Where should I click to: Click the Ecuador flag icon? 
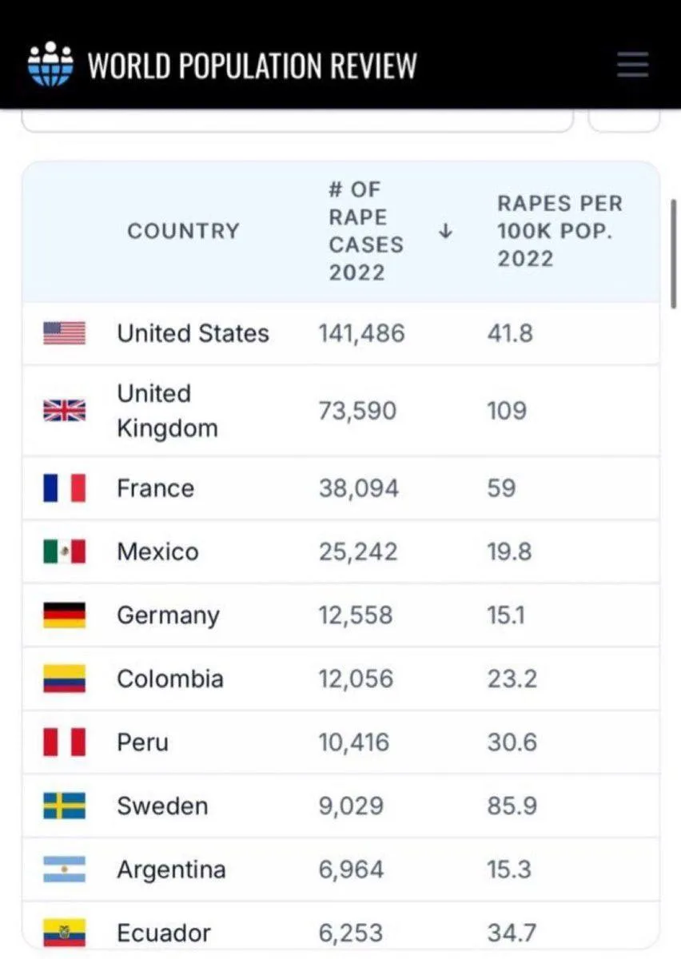click(64, 933)
